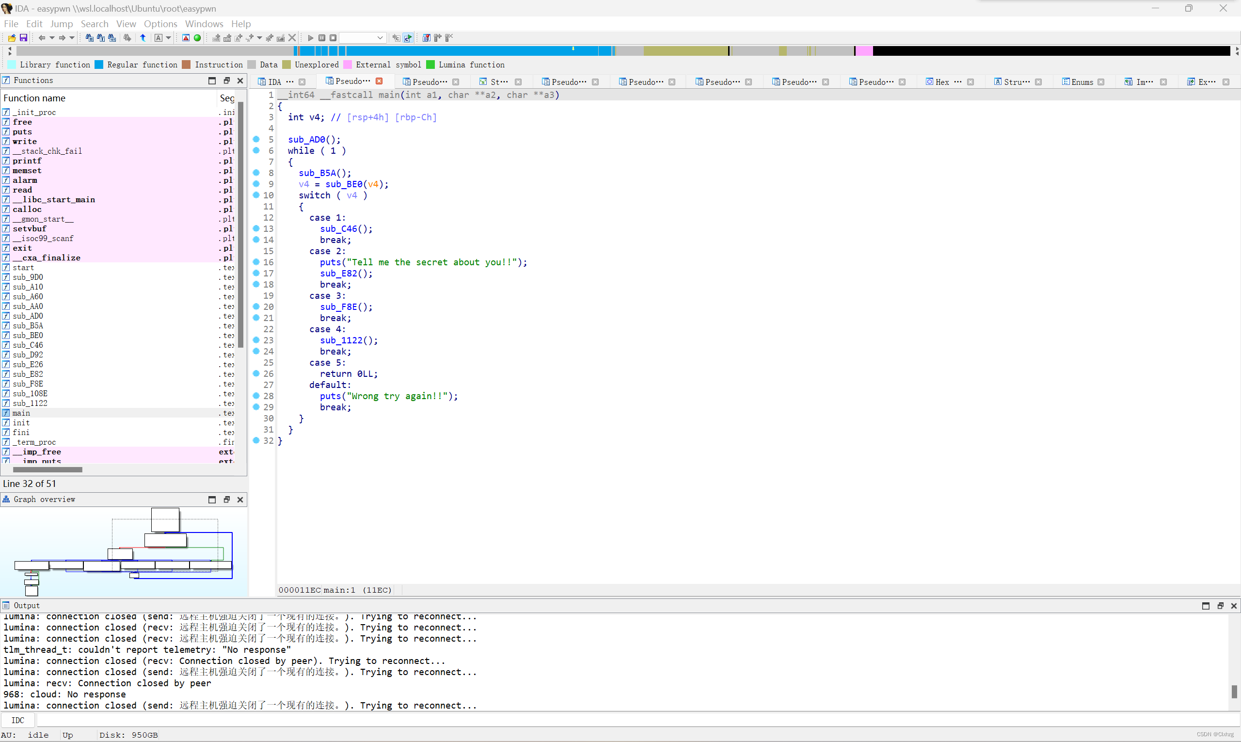Click the green circle toolbar icon
Image resolution: width=1241 pixels, height=742 pixels.
(197, 38)
